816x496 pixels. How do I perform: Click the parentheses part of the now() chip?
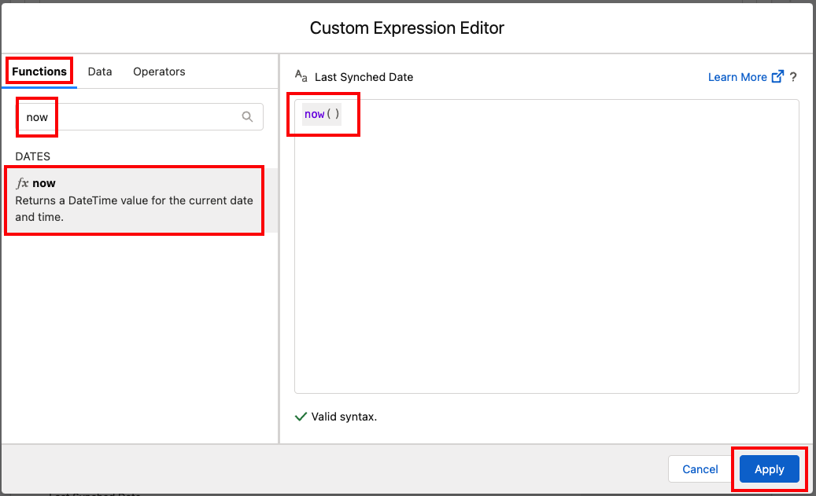(x=331, y=113)
